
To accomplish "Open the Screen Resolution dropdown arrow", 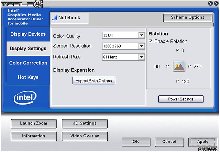I will click(141, 46).
